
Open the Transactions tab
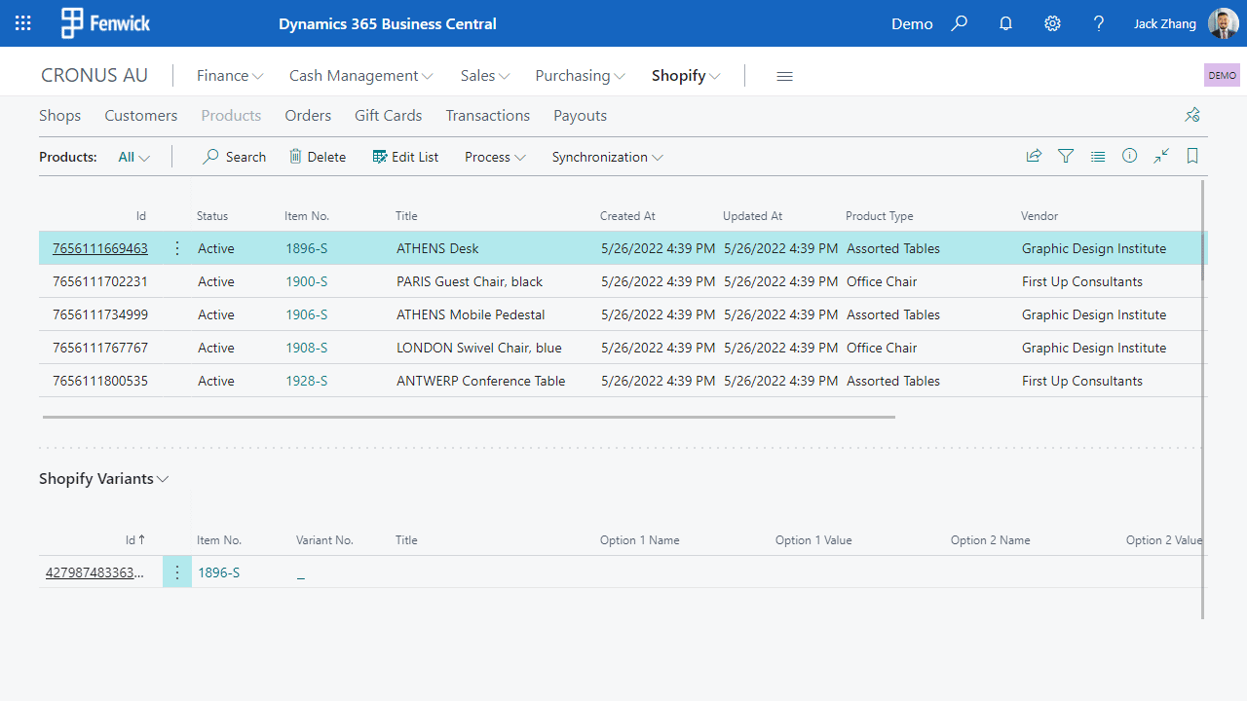point(488,115)
